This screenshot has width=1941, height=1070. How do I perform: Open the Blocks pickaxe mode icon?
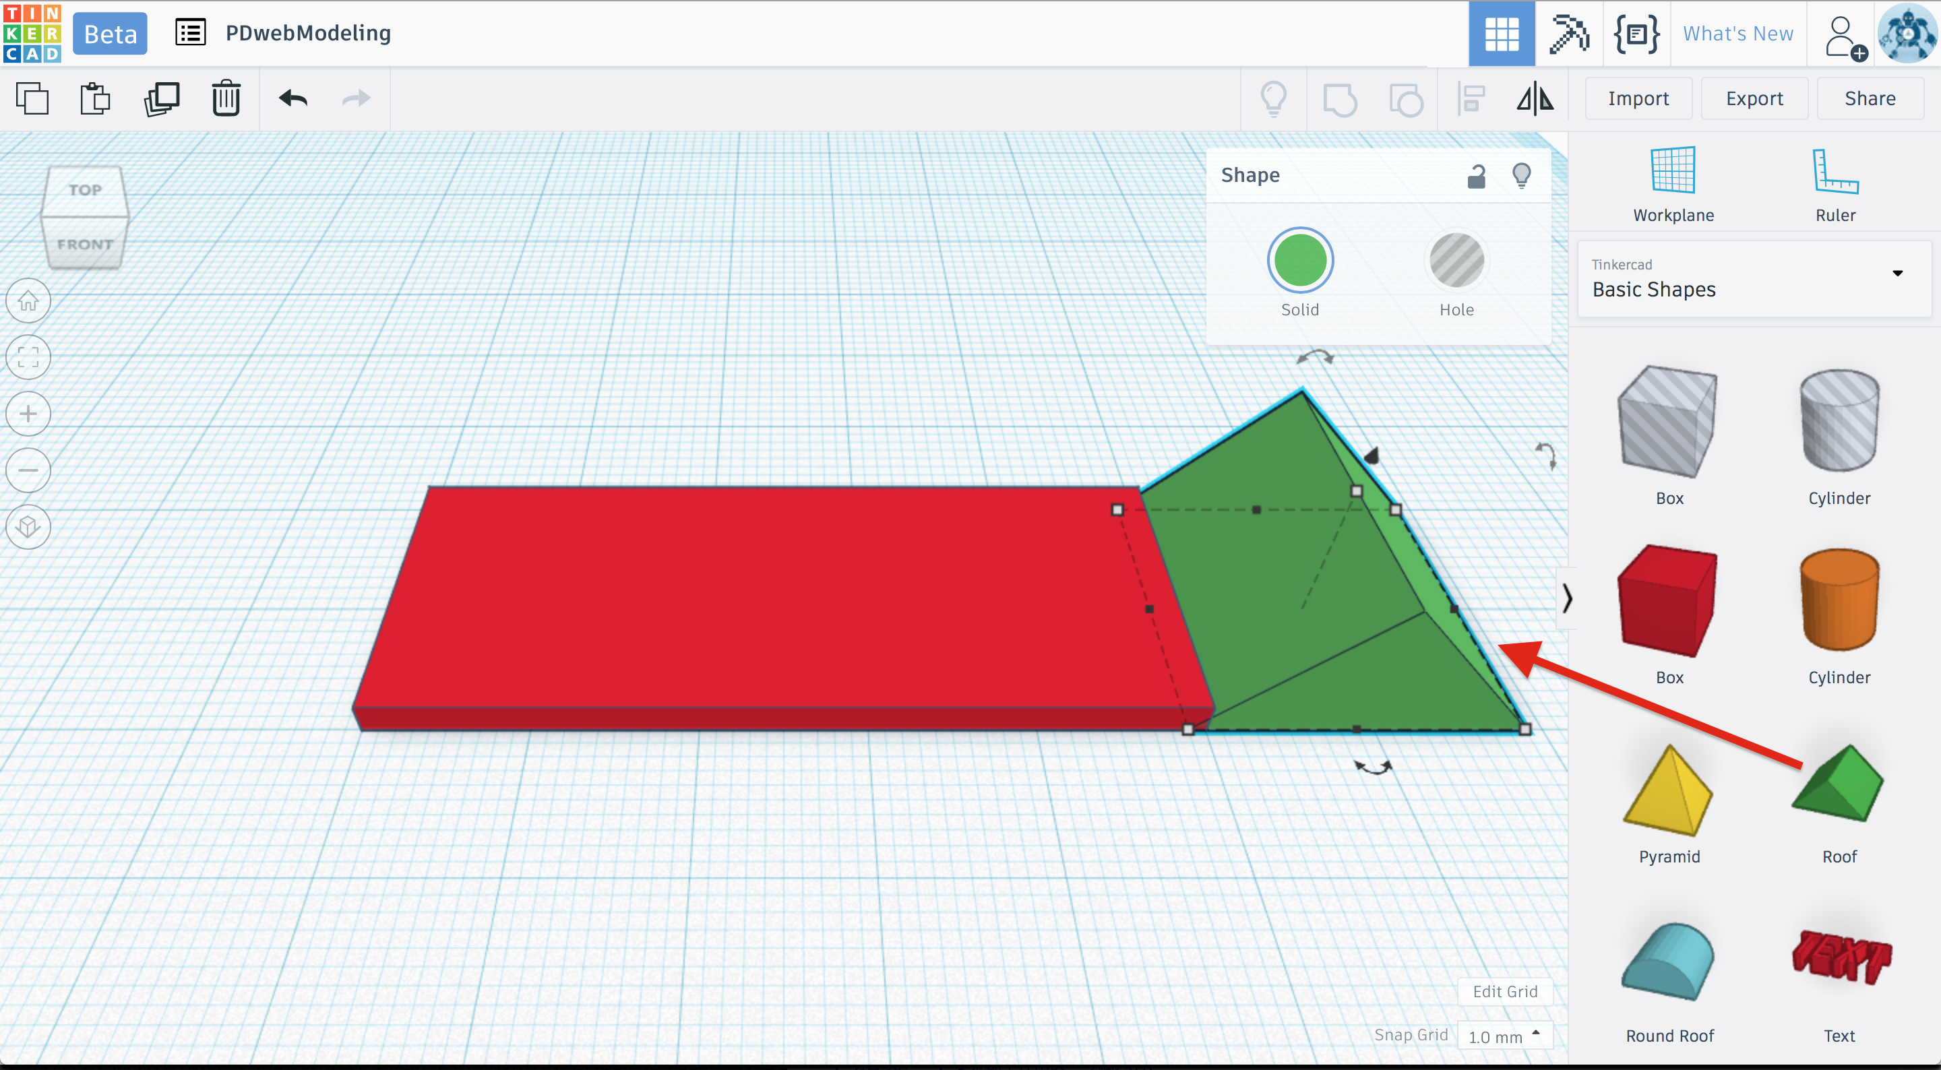tap(1568, 34)
